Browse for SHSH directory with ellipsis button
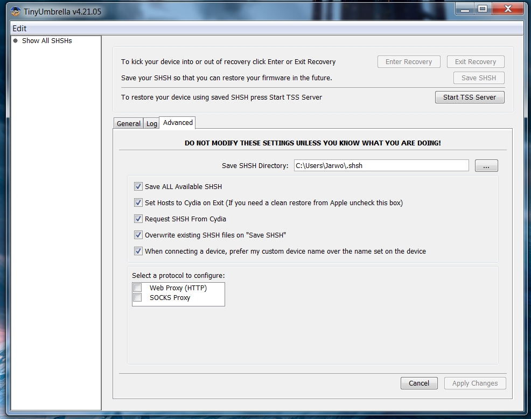531x419 pixels. point(486,166)
